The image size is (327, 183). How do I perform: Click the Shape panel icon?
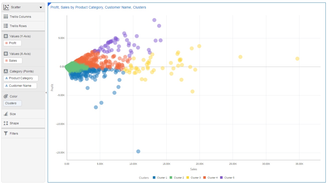point(6,123)
